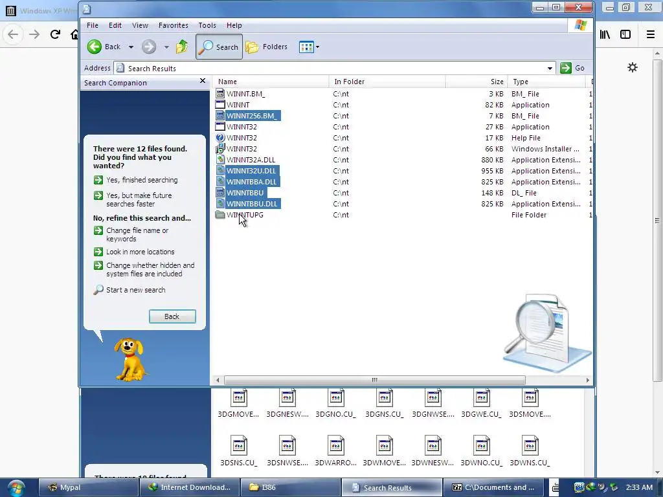Sort results by In Folder column
The image size is (663, 497).
coord(387,82)
